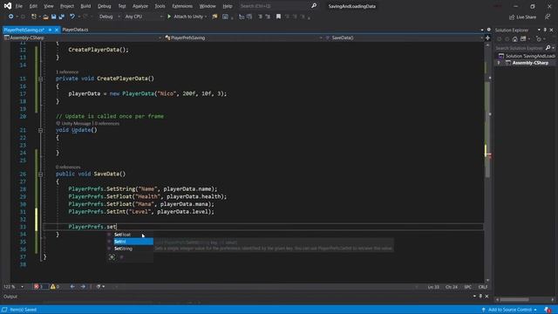Open the Project menu
The image size is (558, 314).
(67, 6)
